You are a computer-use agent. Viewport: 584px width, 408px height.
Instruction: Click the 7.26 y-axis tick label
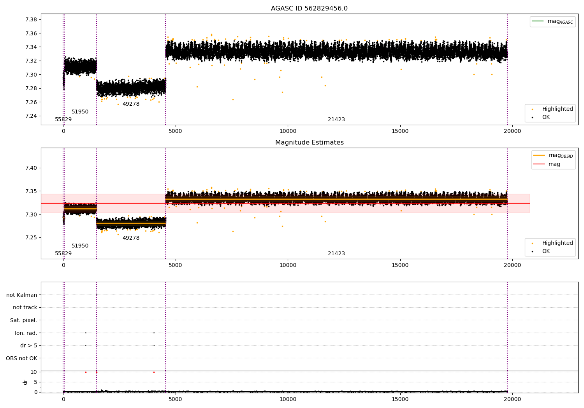[x=31, y=102]
